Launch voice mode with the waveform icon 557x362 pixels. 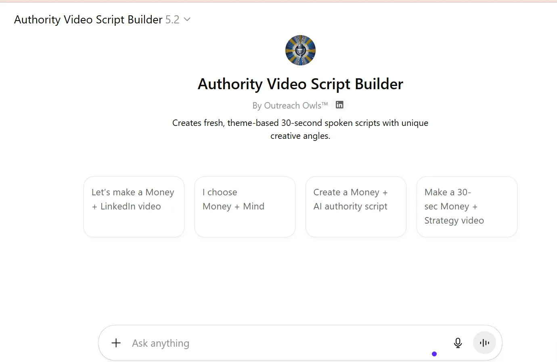click(x=484, y=343)
